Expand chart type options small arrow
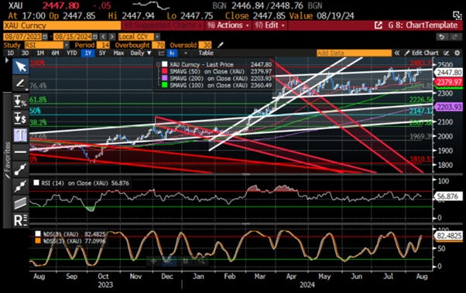 (x=186, y=53)
